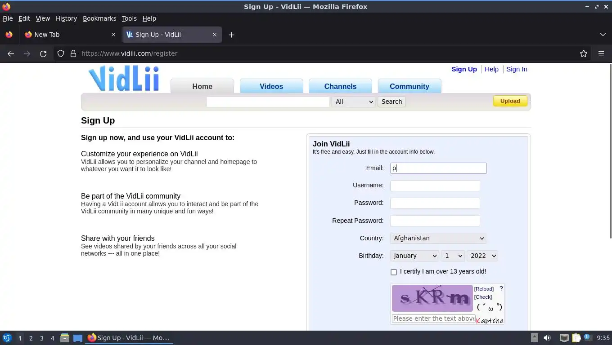Click the Search button
The width and height of the screenshot is (612, 345).
[391, 102]
